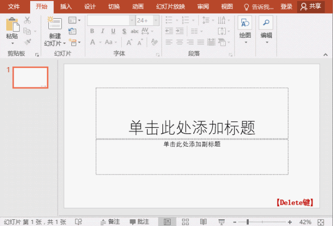Viewport: 333px width, 226px height.
Task: Click the zoom out minus button
Action: pyautogui.click(x=235, y=222)
